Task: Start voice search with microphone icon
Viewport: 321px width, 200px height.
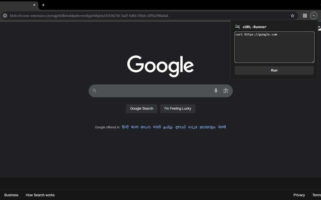Action: click(216, 91)
